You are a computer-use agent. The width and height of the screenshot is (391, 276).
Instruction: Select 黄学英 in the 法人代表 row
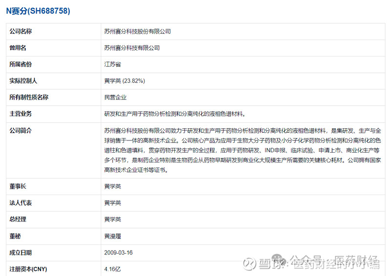[x=112, y=203]
